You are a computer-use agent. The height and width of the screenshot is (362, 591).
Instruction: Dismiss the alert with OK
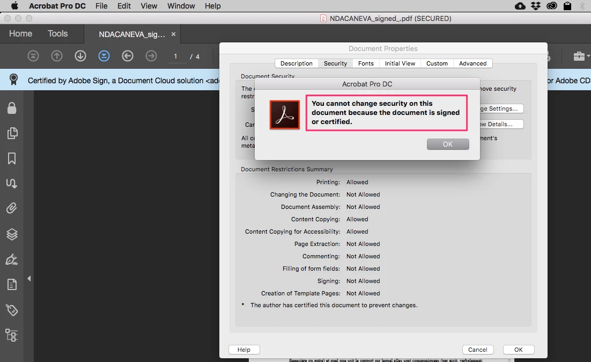[x=448, y=144]
